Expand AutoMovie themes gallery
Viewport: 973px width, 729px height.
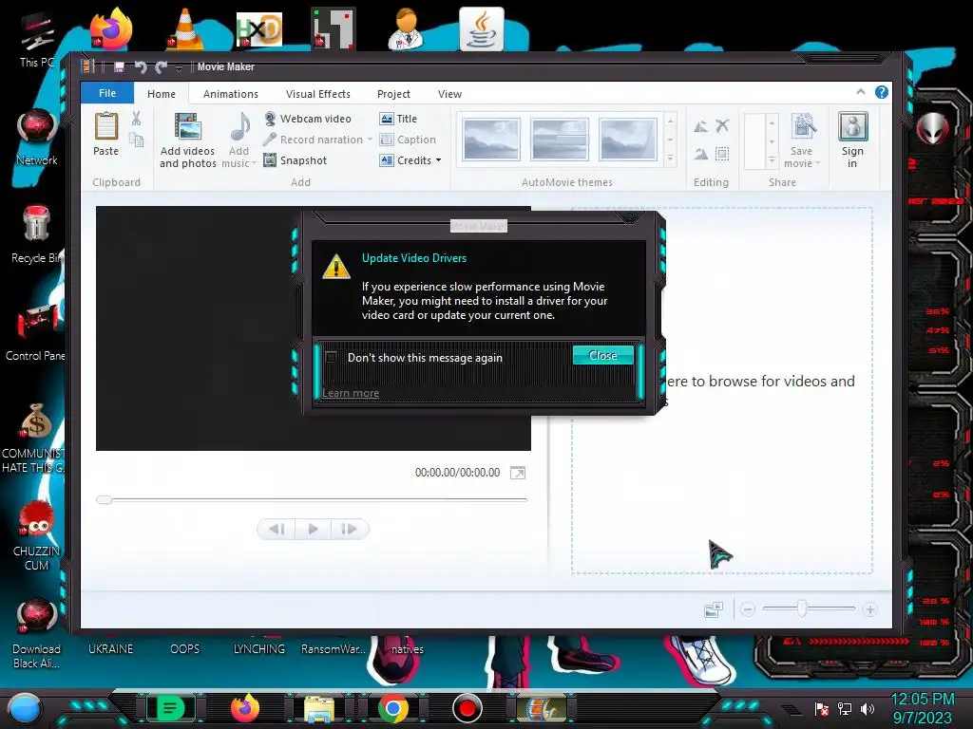(670, 159)
